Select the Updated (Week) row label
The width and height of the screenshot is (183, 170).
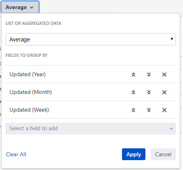29,110
